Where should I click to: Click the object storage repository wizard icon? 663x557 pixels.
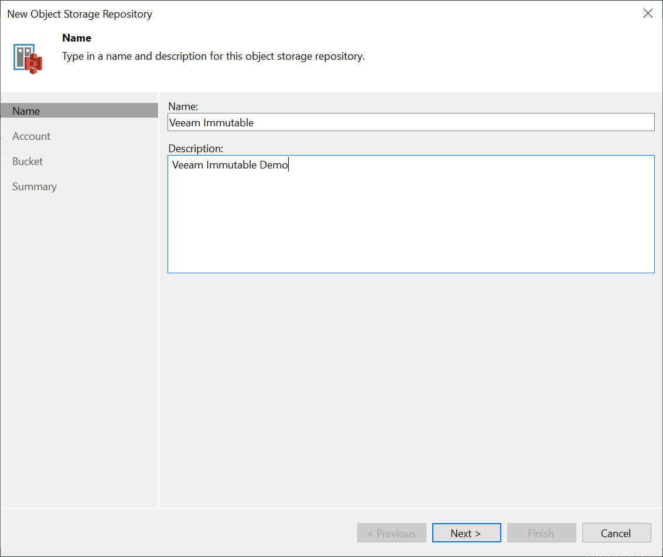click(28, 59)
